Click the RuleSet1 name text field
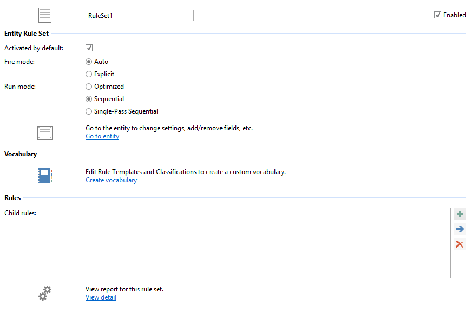Screen dimensions: 471x312 139,16
